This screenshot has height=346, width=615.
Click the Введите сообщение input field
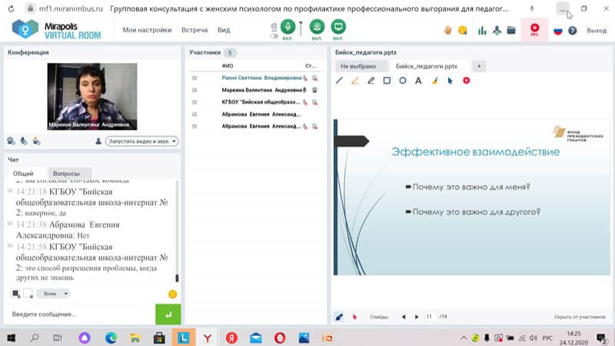pos(81,314)
